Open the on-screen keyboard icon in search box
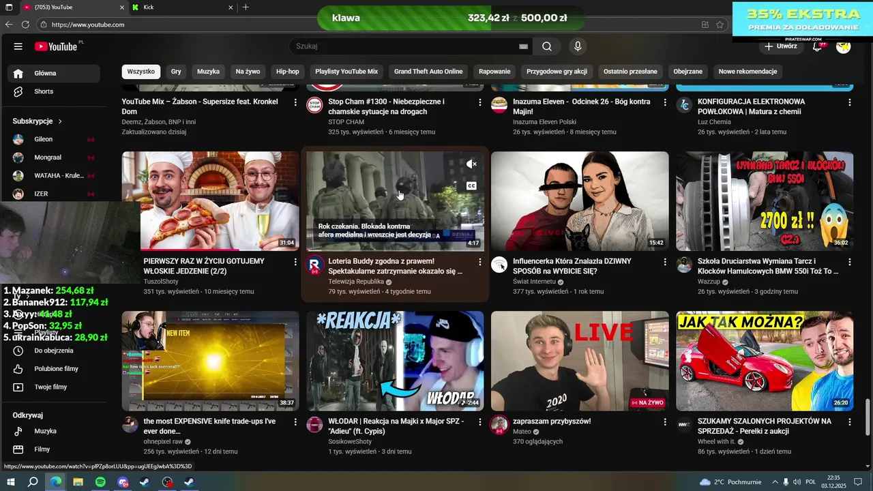Screen dimensions: 873x491 click(523, 46)
